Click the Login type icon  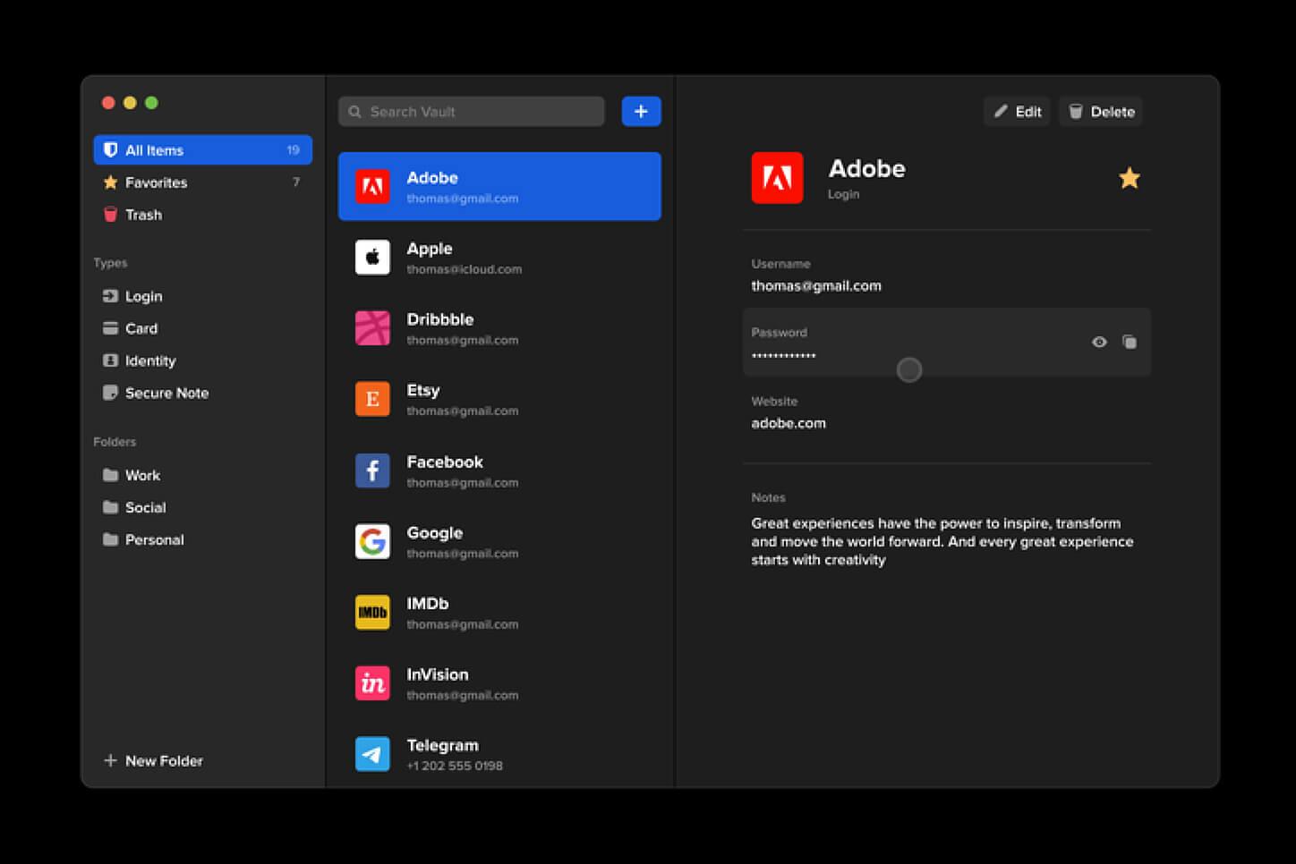110,296
